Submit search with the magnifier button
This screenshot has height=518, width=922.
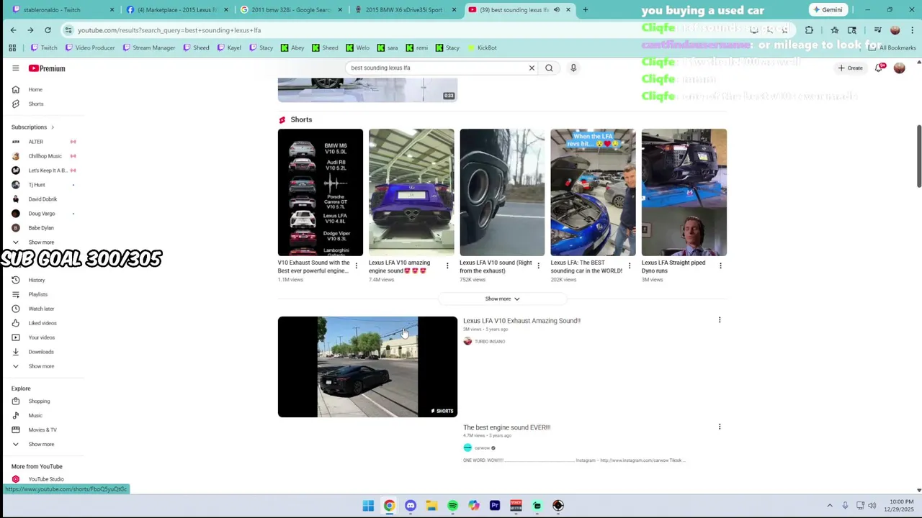tap(549, 68)
